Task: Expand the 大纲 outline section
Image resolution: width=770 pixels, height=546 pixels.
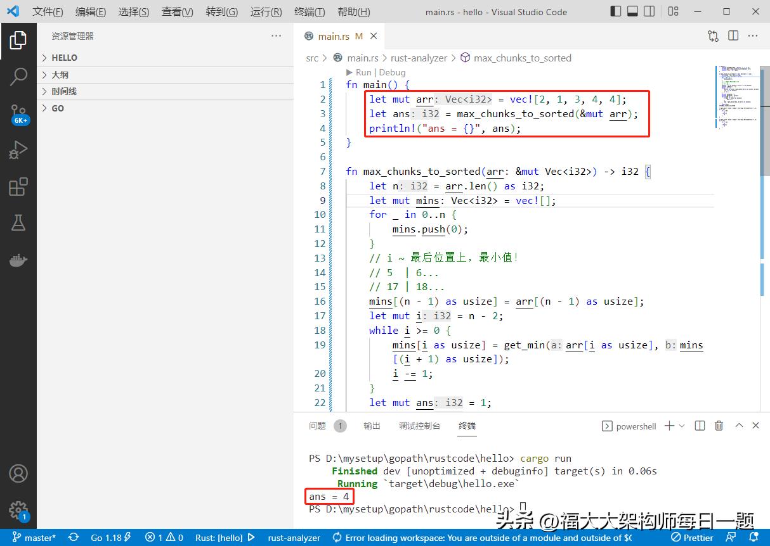Action: (60, 75)
